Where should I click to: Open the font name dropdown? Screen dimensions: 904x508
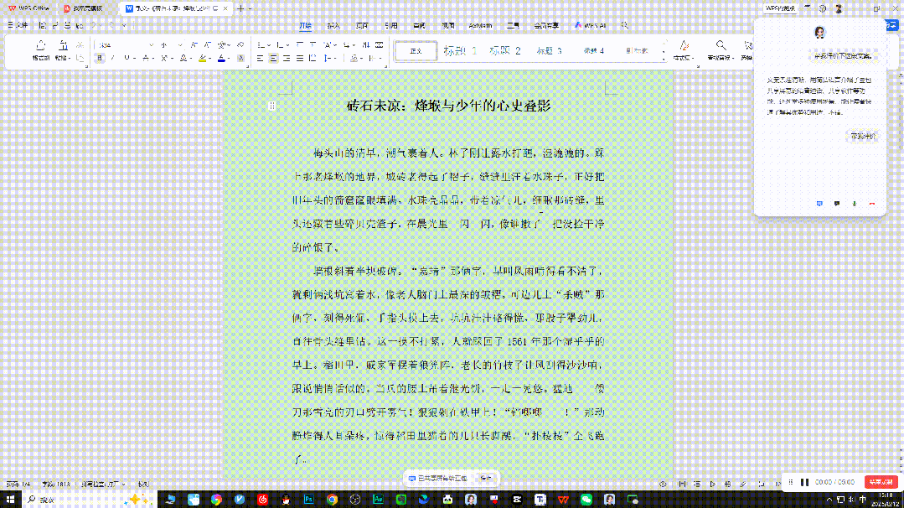151,45
